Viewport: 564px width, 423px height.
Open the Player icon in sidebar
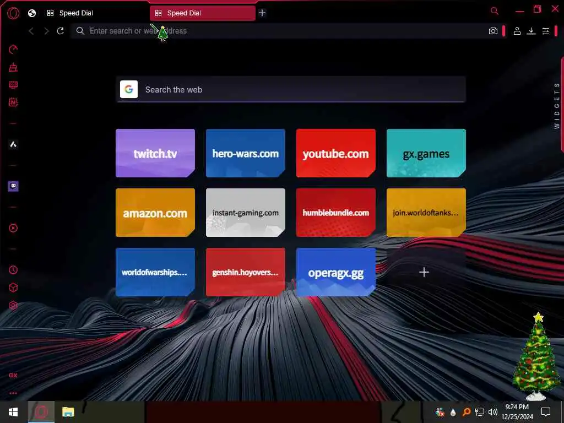point(13,228)
